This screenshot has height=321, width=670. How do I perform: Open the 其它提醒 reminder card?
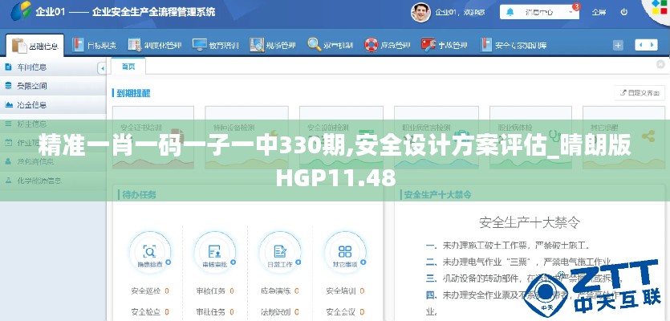click(623, 139)
